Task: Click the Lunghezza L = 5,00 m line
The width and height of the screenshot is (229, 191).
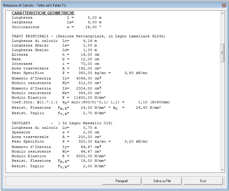Action: [x=57, y=18]
